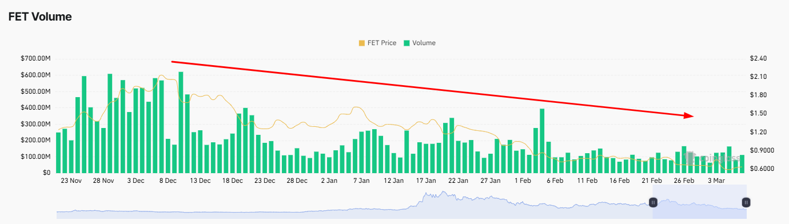Click the 23 Nov date axis label

click(x=73, y=181)
